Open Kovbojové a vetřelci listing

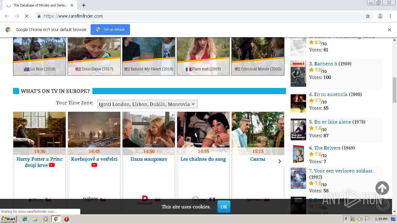pyautogui.click(x=94, y=159)
